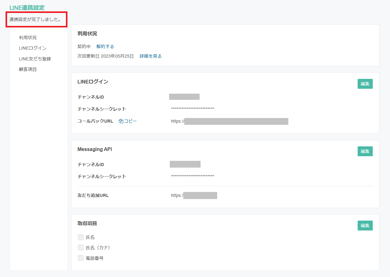Select LINEログイン in the side menu
Screen dimensions: 390x277
click(x=33, y=48)
